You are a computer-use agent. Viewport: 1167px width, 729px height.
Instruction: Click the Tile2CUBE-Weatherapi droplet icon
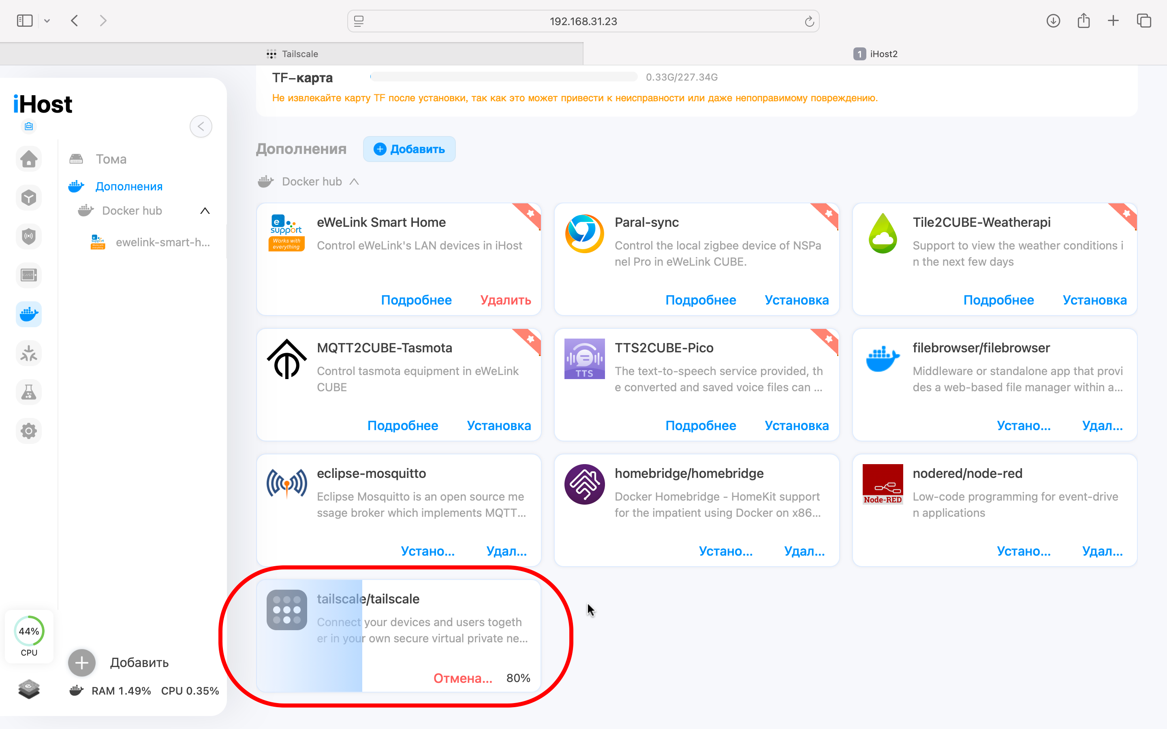coord(883,233)
